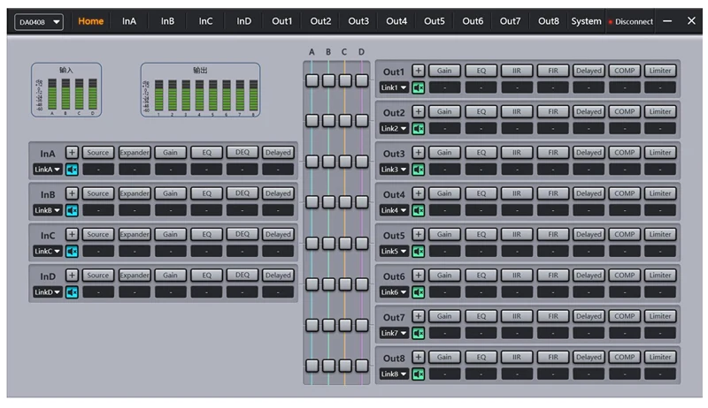708x408 pixels.
Task: Open FIR settings for Out2
Action: point(552,111)
